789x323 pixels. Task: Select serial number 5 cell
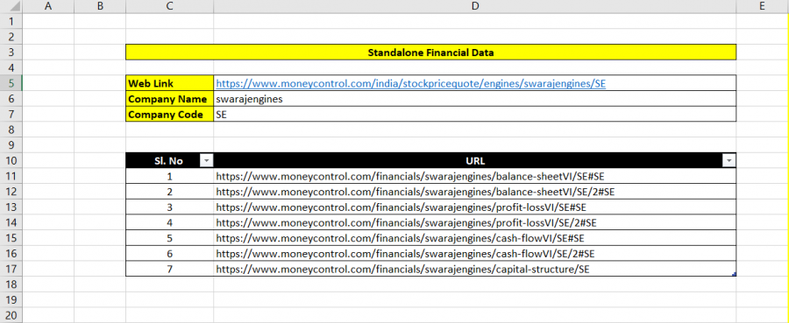coord(169,237)
